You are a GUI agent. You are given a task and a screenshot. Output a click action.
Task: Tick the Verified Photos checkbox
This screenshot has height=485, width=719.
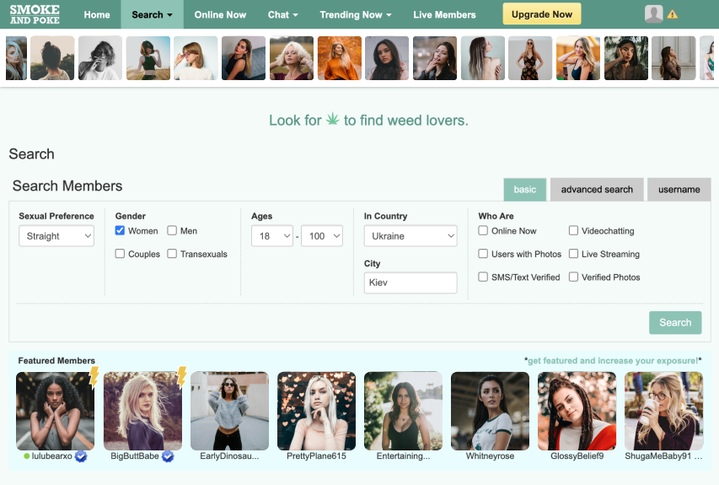point(573,277)
